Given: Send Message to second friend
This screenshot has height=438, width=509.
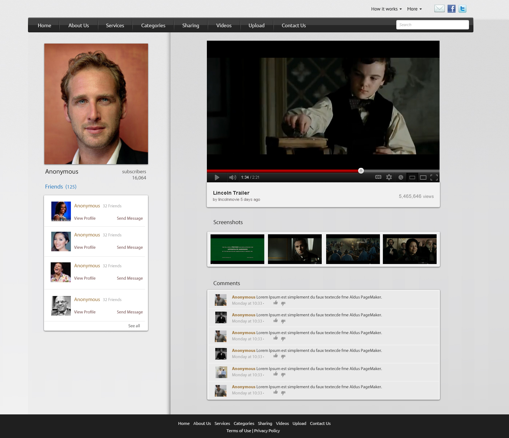Looking at the screenshot, I should [x=130, y=247].
